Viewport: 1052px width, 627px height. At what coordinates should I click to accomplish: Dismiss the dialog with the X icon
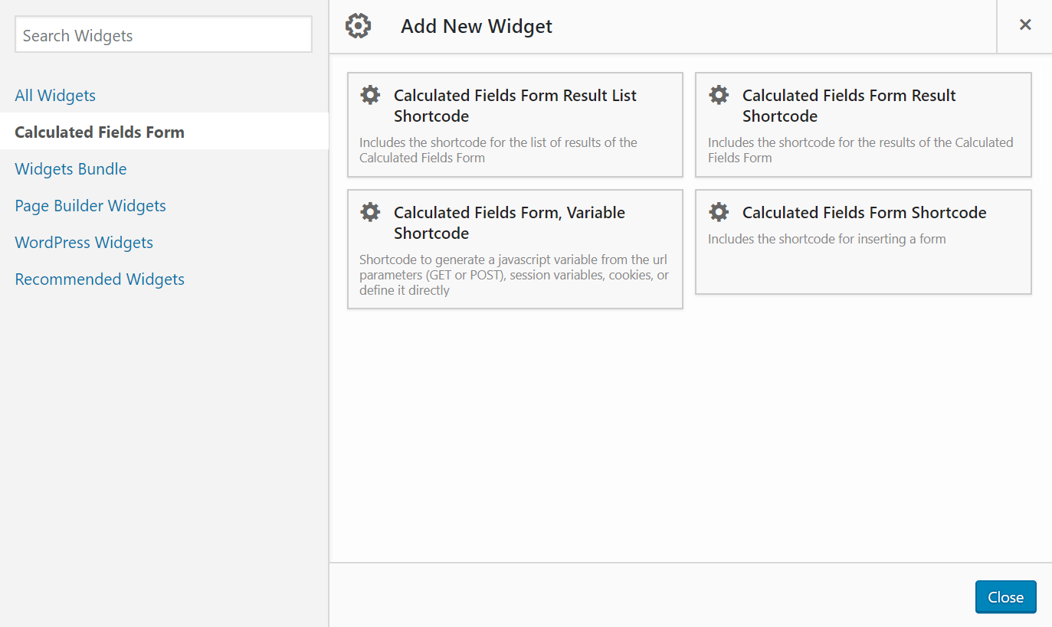(1025, 24)
